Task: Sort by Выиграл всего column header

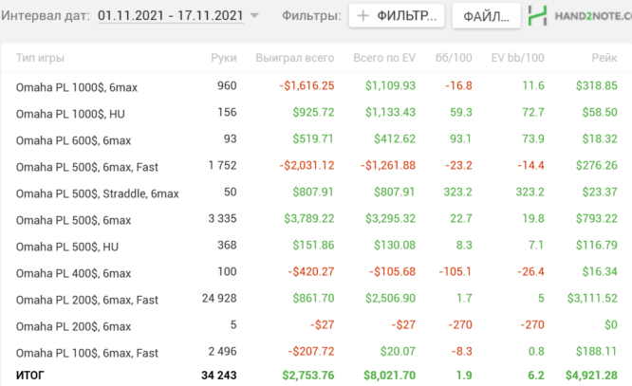Action: [294, 58]
